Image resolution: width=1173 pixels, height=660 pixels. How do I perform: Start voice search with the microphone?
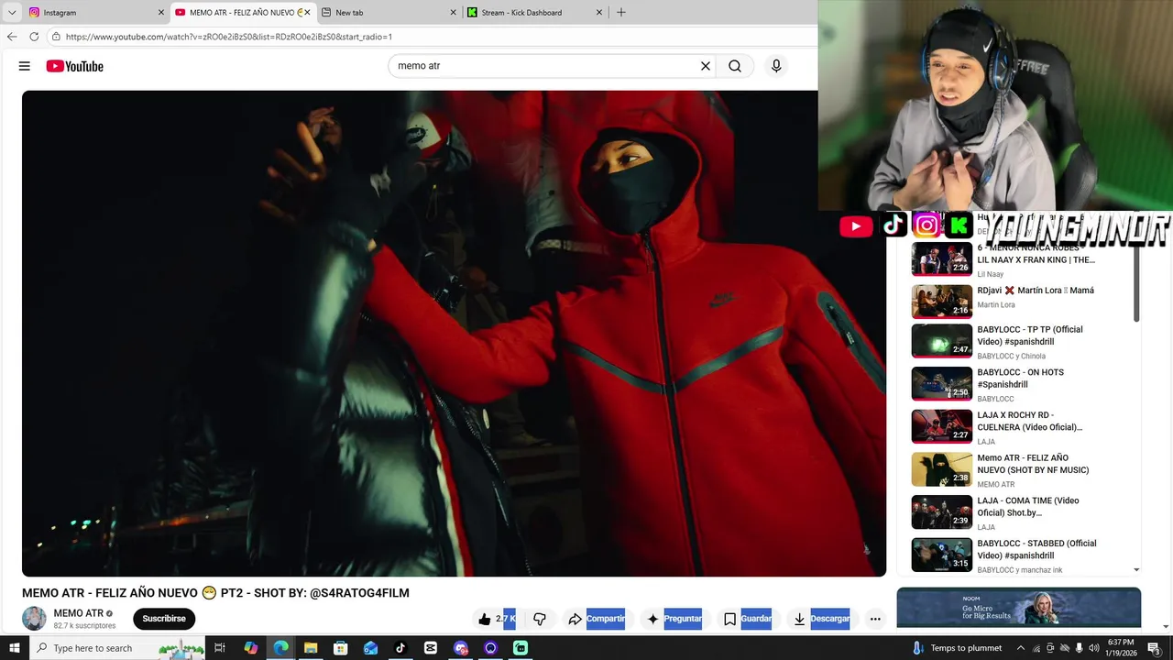[776, 66]
